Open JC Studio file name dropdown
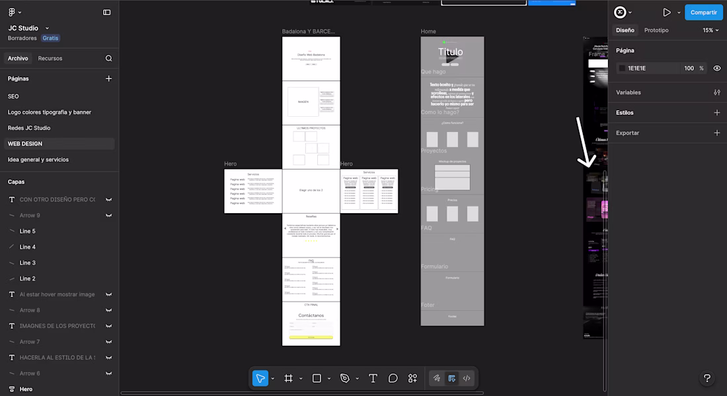This screenshot has height=396, width=727. 47,28
